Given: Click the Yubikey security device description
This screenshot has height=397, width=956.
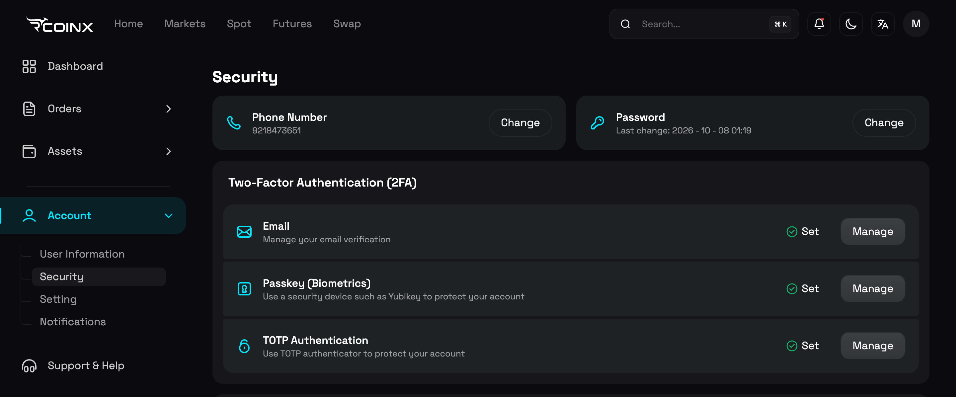Looking at the screenshot, I should 393,297.
